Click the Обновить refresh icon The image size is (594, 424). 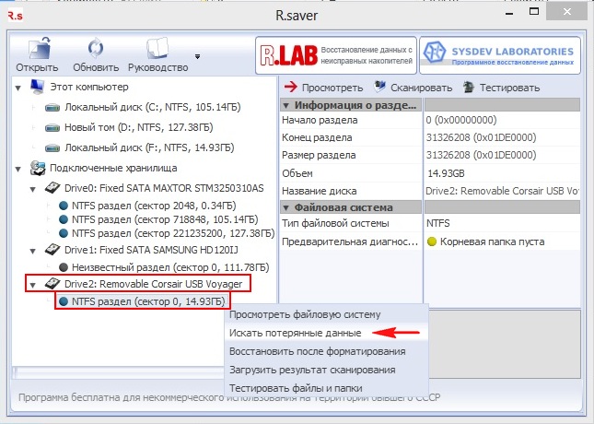tap(95, 50)
